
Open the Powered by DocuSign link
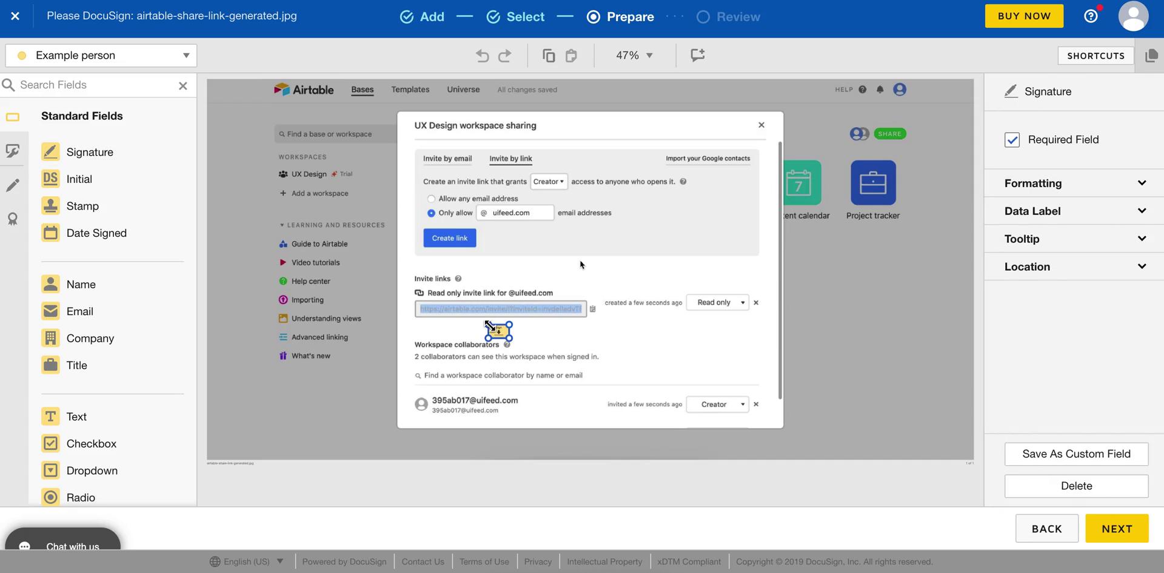(344, 561)
